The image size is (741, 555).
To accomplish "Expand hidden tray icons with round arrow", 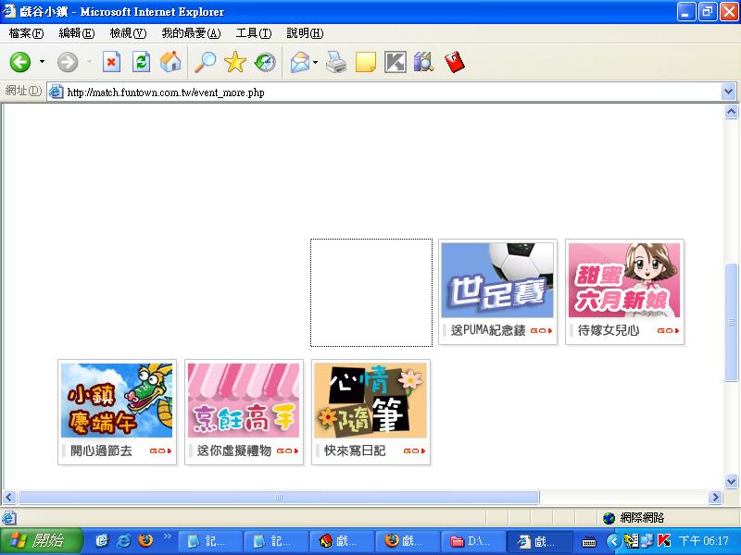I will 613,541.
